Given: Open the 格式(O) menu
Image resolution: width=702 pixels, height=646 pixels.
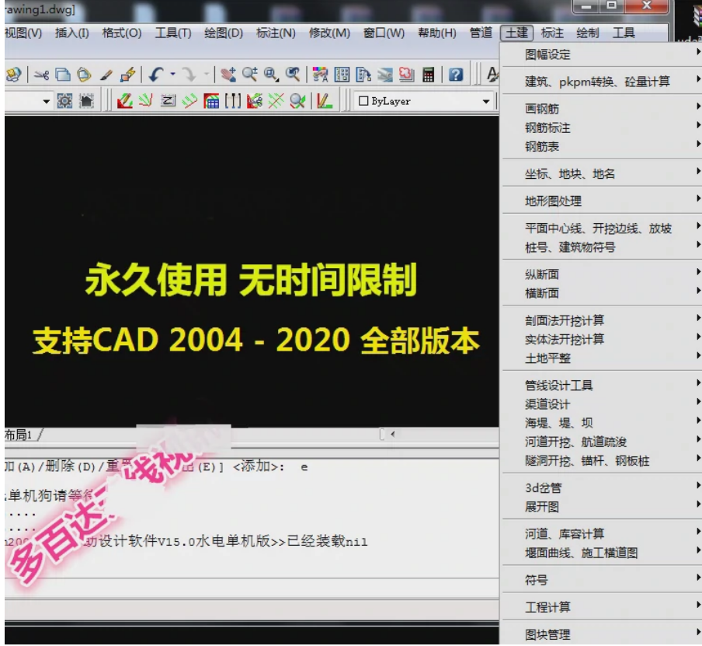Looking at the screenshot, I should 122,33.
